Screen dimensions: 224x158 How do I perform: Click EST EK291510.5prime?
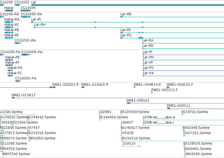(x=136, y=138)
